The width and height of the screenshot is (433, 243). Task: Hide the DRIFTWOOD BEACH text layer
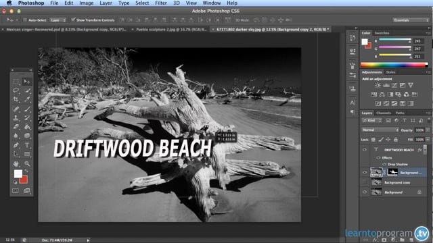[x=365, y=150]
